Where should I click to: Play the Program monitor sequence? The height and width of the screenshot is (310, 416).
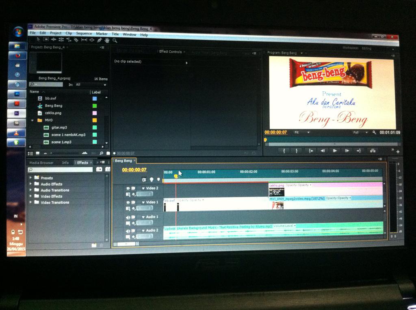(x=335, y=151)
